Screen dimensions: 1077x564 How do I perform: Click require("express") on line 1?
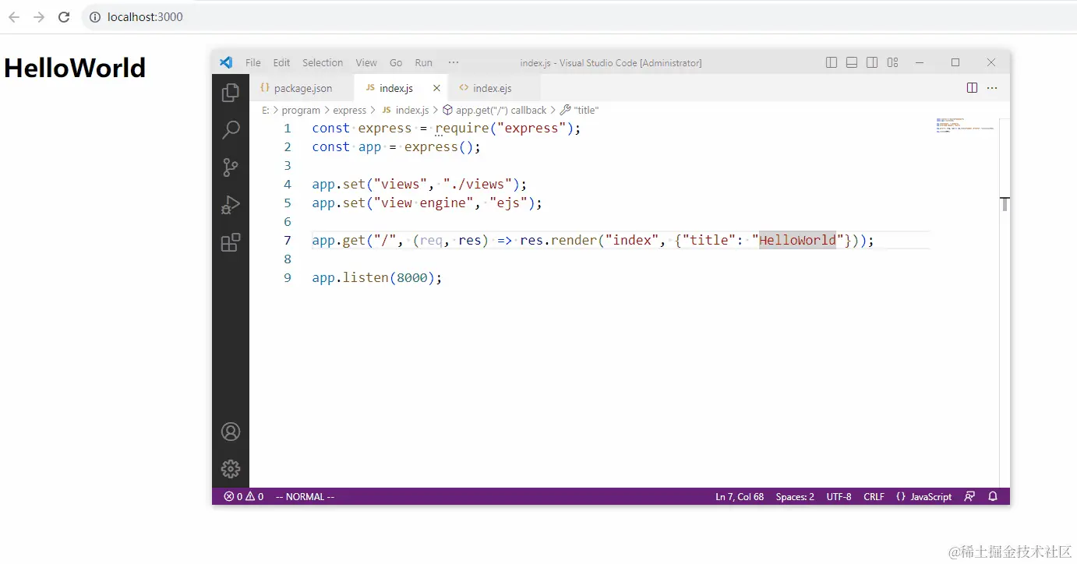tap(504, 128)
